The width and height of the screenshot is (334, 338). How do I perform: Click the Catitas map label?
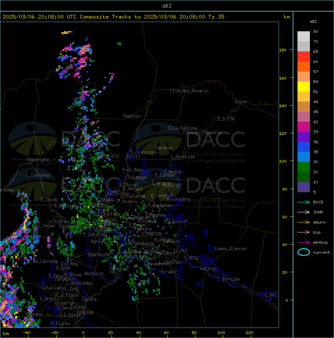click(208, 269)
